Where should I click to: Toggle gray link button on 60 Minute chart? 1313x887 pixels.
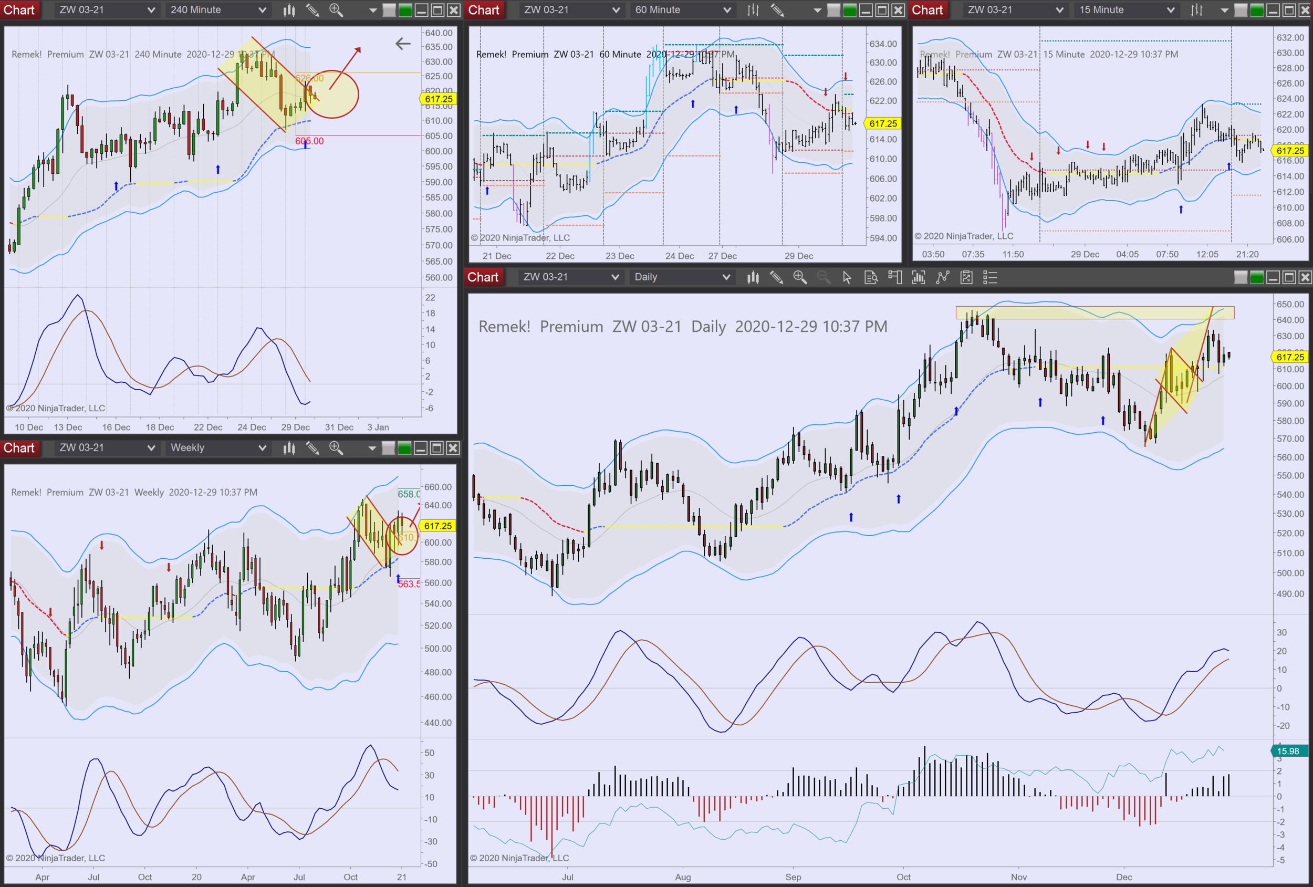[833, 10]
